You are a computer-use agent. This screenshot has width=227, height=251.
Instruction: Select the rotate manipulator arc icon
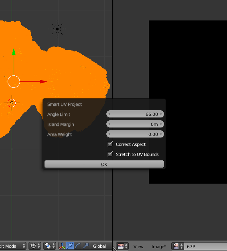(78, 246)
